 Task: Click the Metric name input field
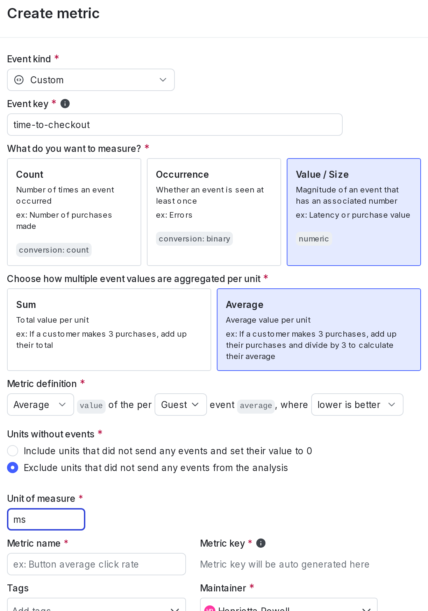[x=96, y=564]
